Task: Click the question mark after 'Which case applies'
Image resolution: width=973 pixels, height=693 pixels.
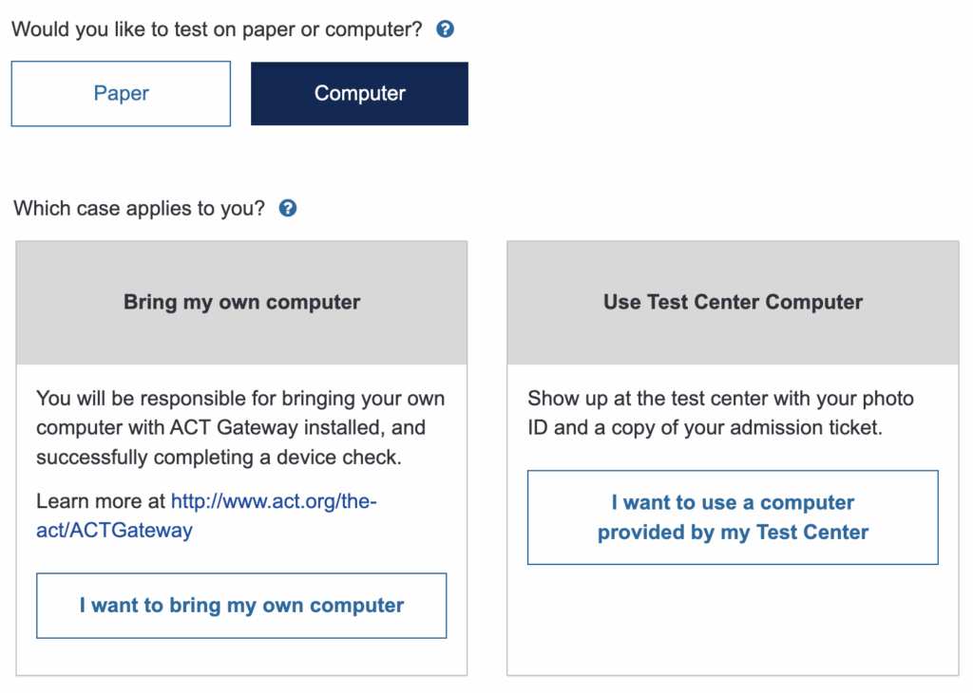Action: (x=287, y=208)
